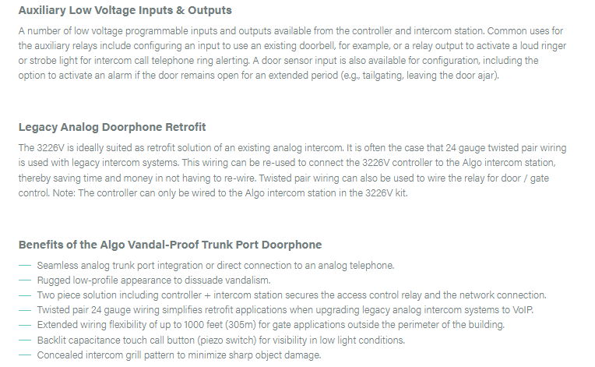Viewport: 595px width, 367px height.
Task: Click the Twisted pair 24 gauge wiring benefit line
Action: pyautogui.click(x=285, y=310)
